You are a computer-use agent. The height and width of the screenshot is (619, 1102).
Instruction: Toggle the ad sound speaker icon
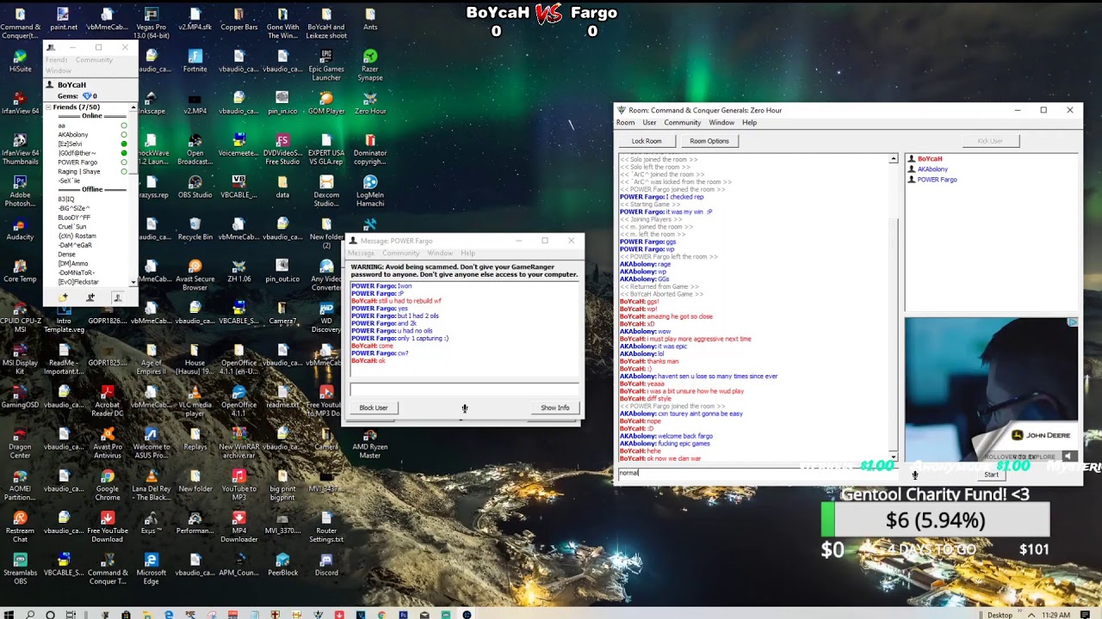pyautogui.click(x=1068, y=457)
